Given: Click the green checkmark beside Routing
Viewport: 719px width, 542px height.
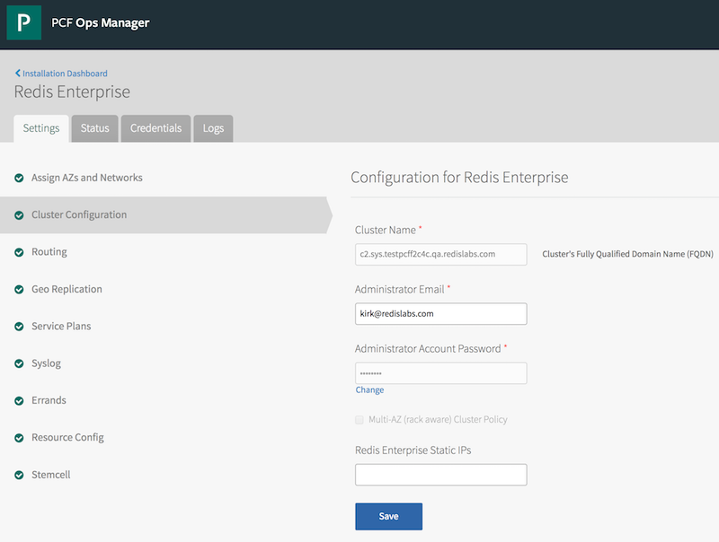Looking at the screenshot, I should [19, 252].
